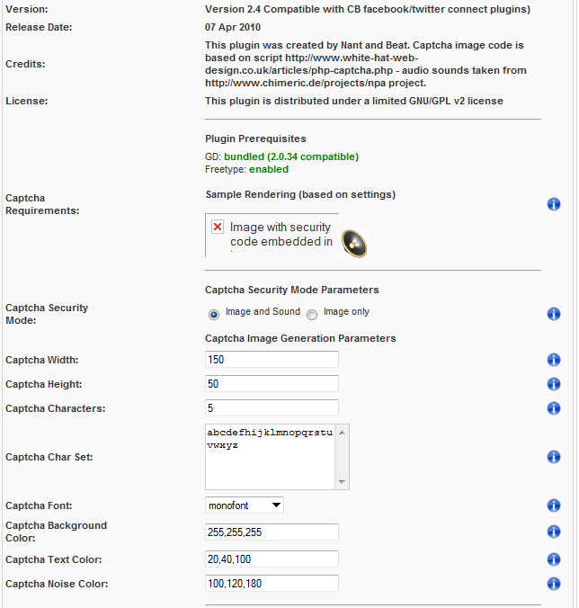Click info icon for Captcha Height

coord(554,384)
